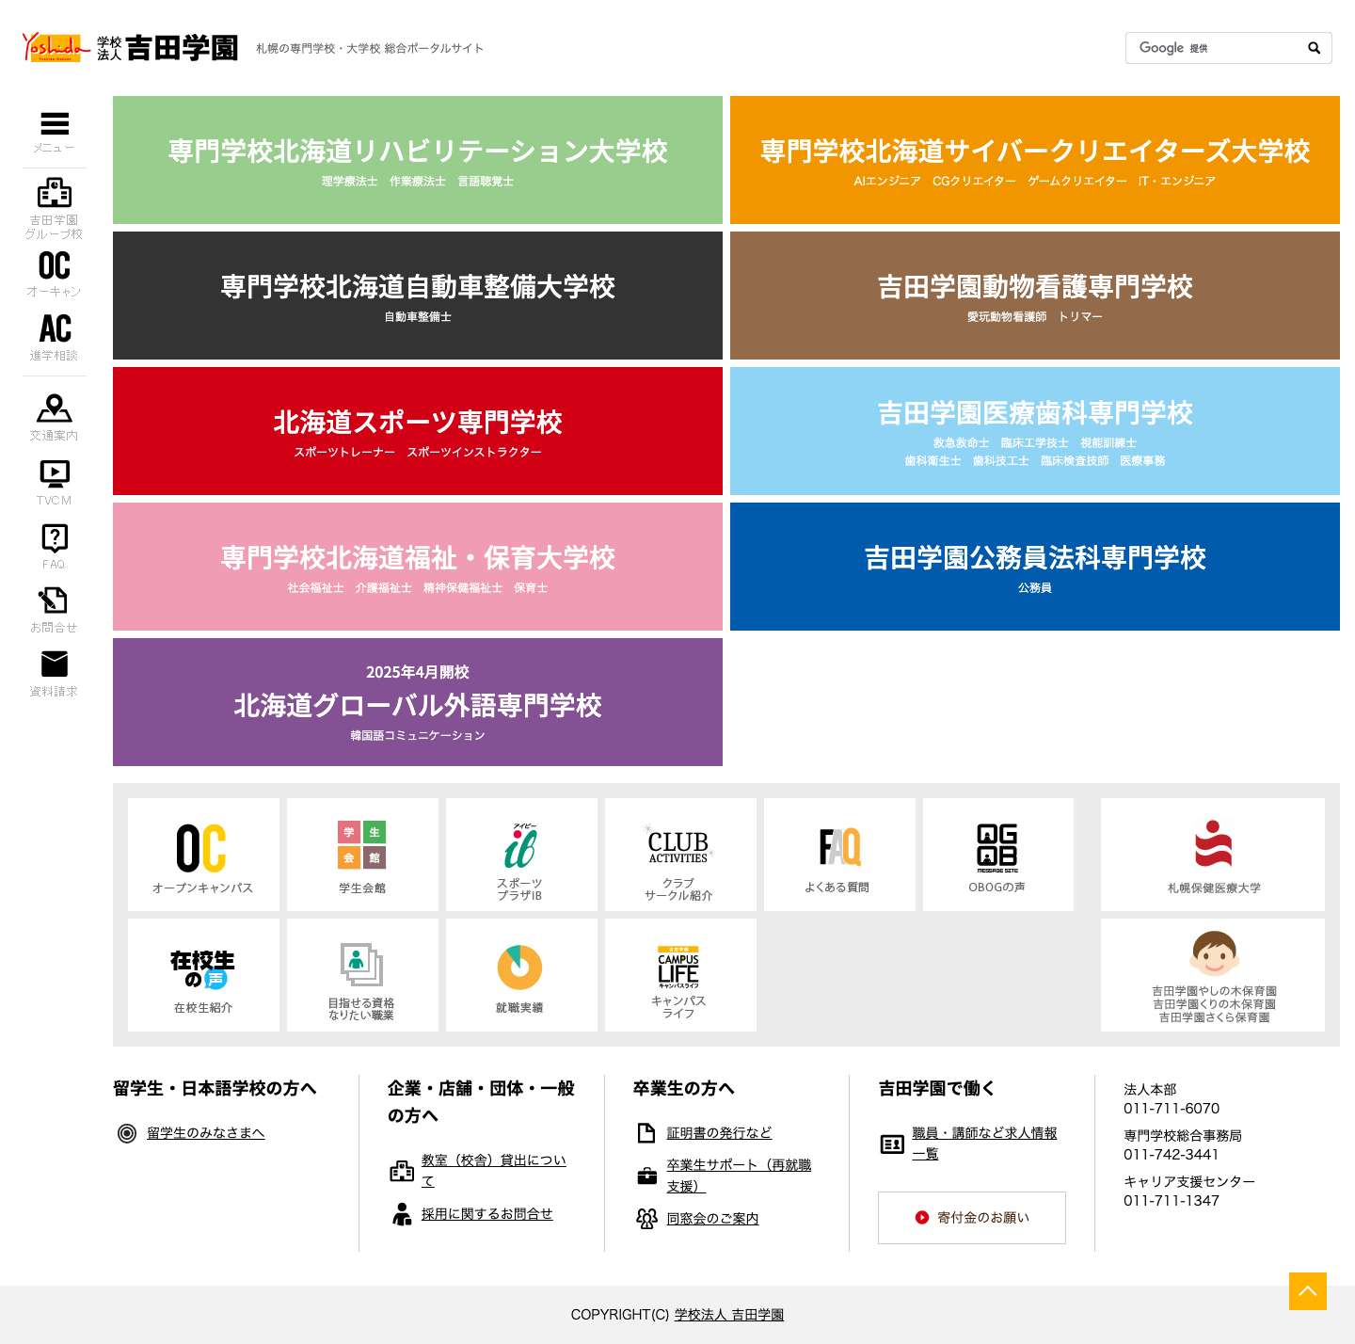
Task: Open 専門学校北海道リハビリテーション大学校 banner
Action: pyautogui.click(x=418, y=159)
